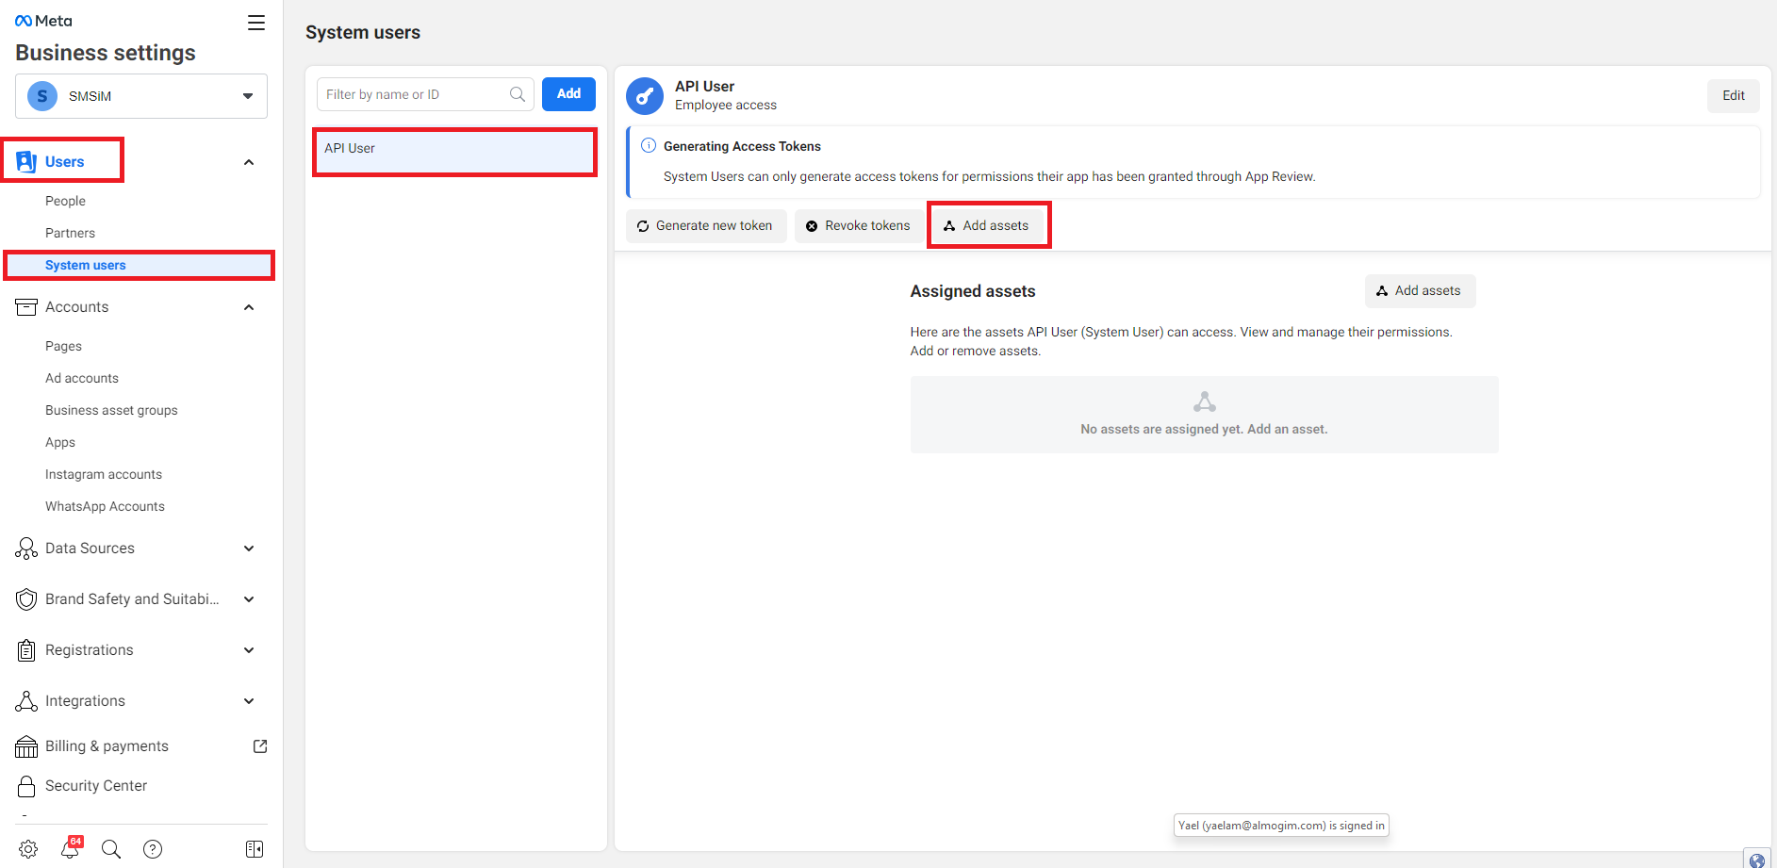Click Add assets next to Revoke tokens

(x=987, y=226)
